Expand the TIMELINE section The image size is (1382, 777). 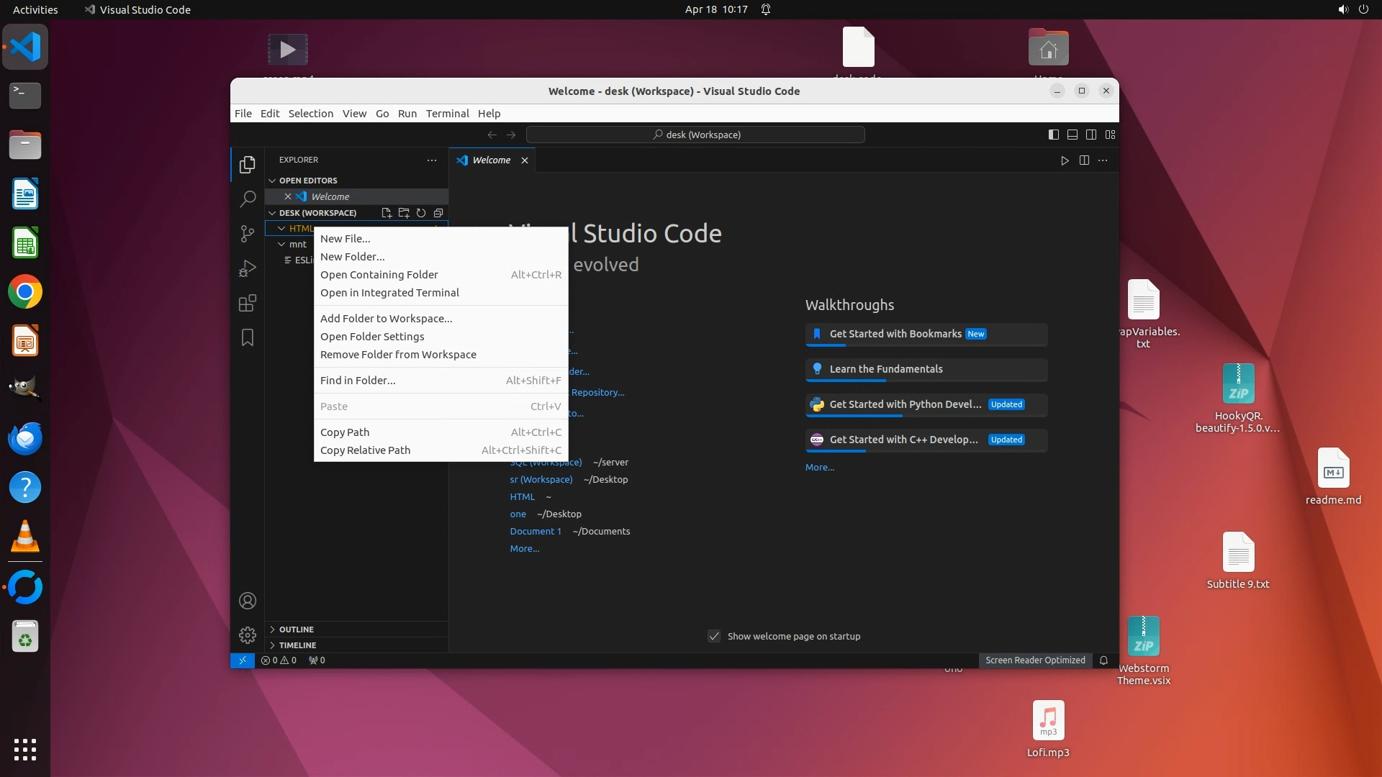click(297, 645)
